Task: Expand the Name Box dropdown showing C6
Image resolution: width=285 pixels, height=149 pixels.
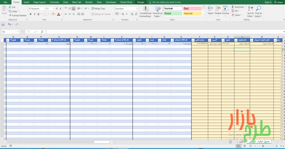Action: click(18, 32)
